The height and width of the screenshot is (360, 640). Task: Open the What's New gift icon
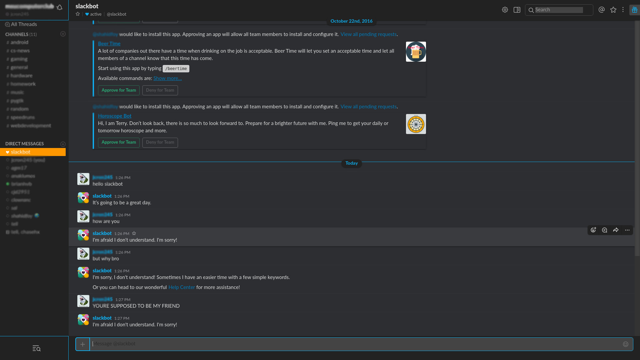click(634, 10)
